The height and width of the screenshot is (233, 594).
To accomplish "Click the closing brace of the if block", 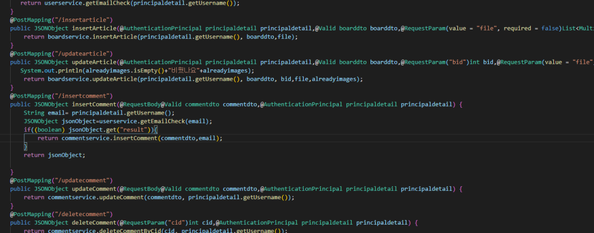I will (x=26, y=147).
